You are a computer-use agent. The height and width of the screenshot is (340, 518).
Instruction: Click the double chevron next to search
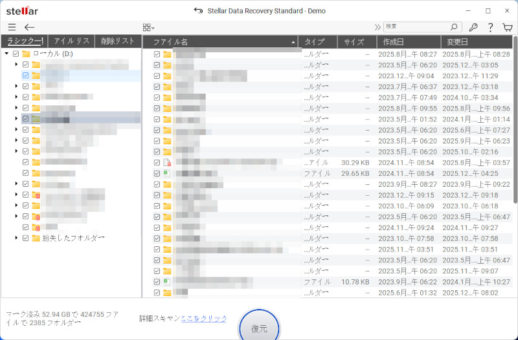coord(377,27)
